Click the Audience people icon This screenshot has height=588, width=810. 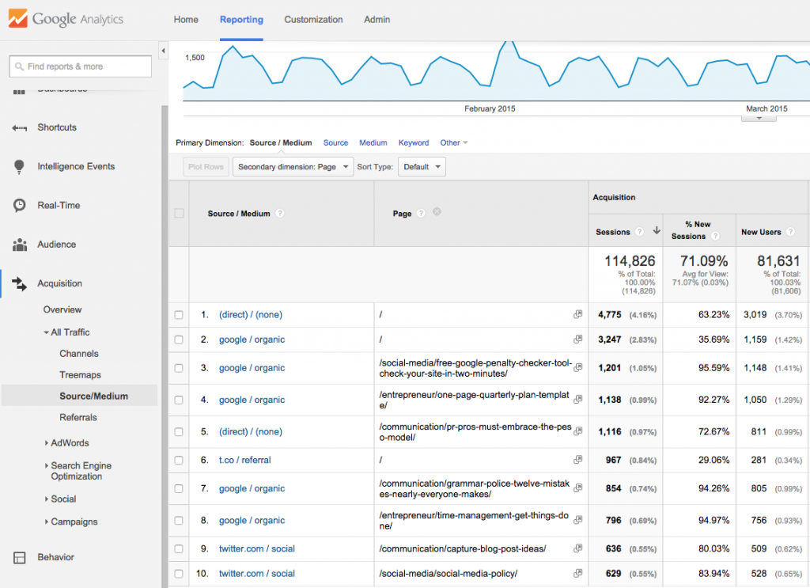pos(19,245)
